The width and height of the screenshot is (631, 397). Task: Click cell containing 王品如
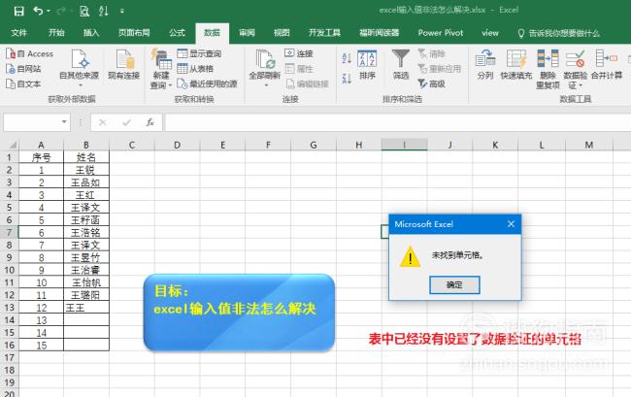pos(86,182)
